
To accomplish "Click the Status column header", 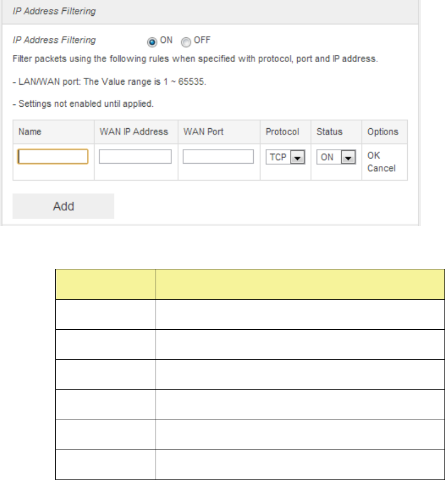I will tap(329, 132).
